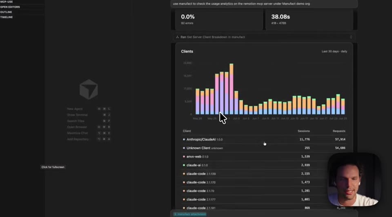Expand the OUTLINE sidebar section

point(6,12)
